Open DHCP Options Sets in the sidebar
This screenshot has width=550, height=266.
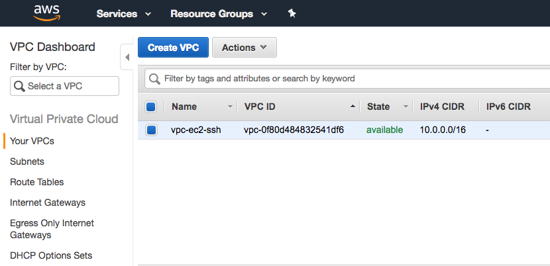pos(51,255)
